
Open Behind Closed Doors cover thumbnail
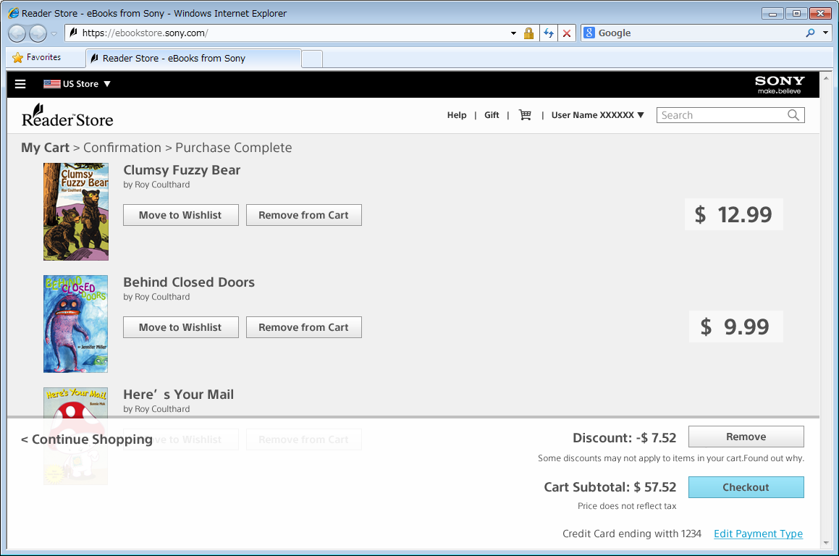click(75, 324)
